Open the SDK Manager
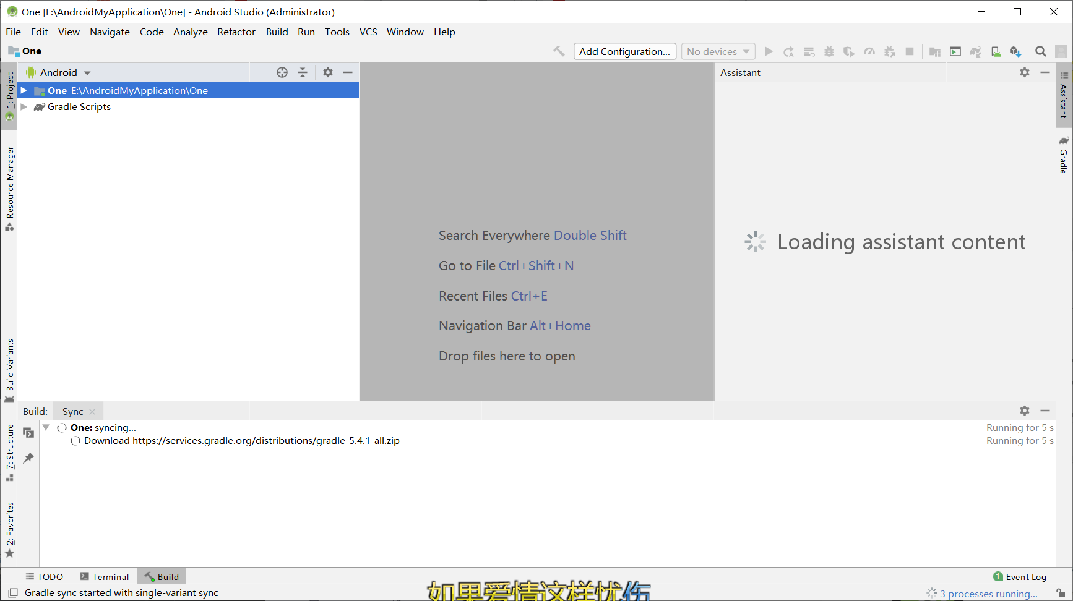 click(x=1015, y=52)
